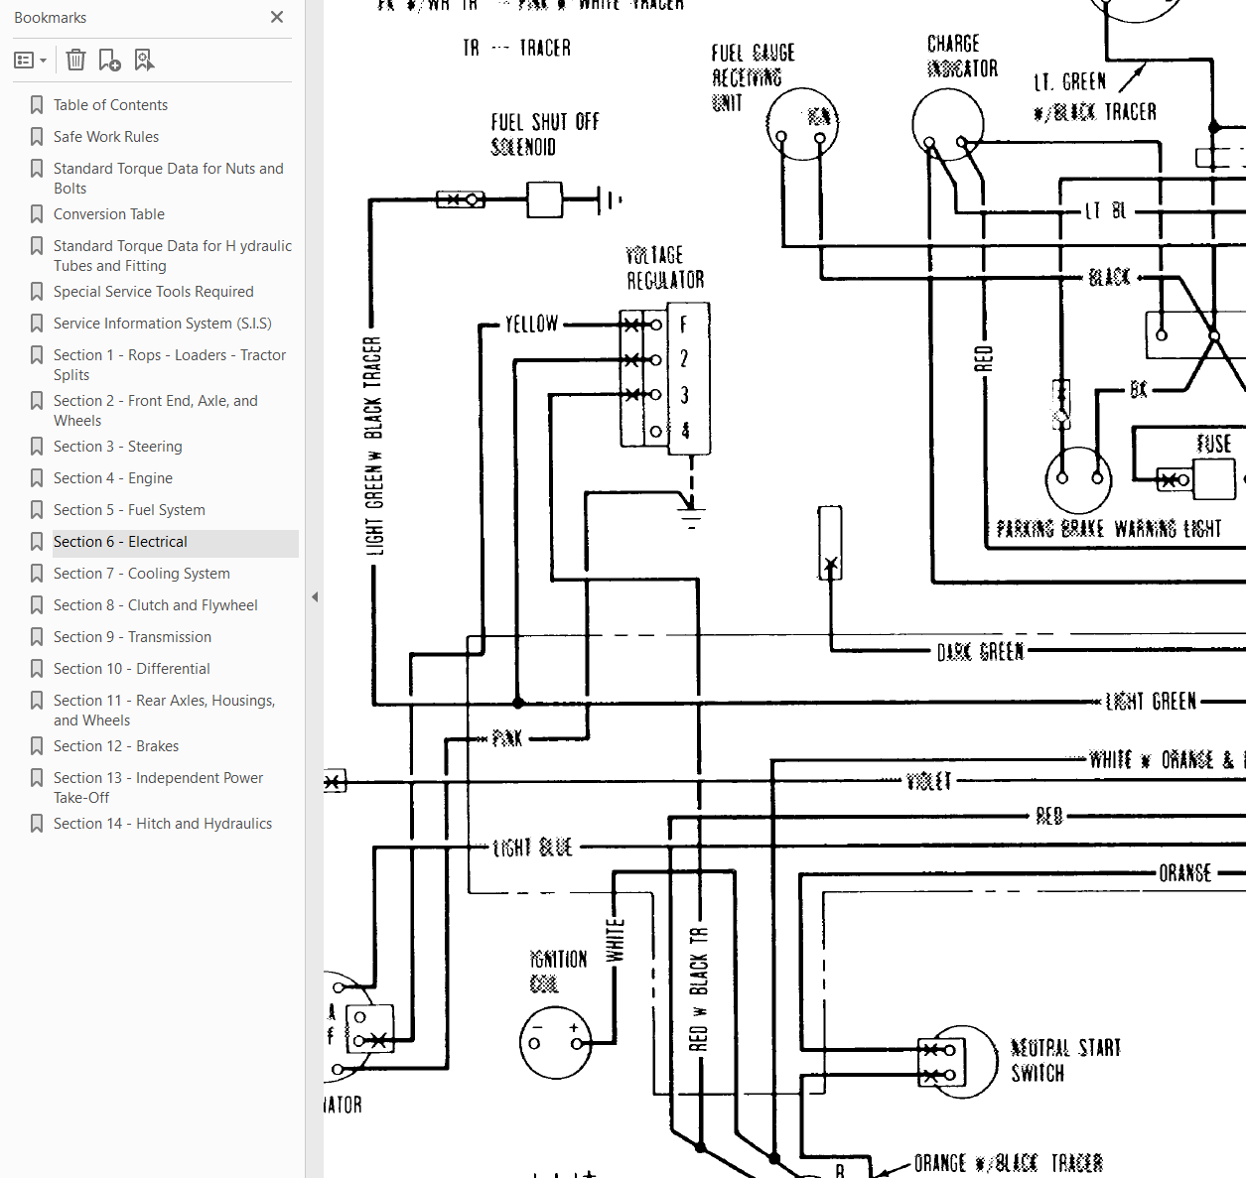Click the PARKING BRAKE WARNING LIGHT label

click(1109, 529)
